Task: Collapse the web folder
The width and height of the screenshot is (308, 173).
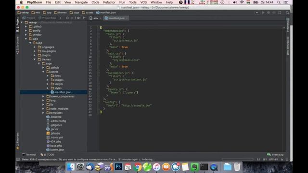Action: 26,39
